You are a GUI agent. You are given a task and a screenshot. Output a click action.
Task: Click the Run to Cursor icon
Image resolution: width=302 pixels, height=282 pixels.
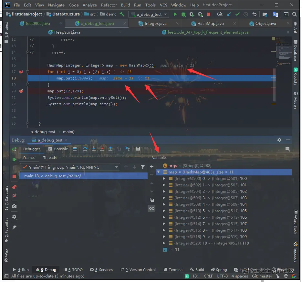click(128, 149)
